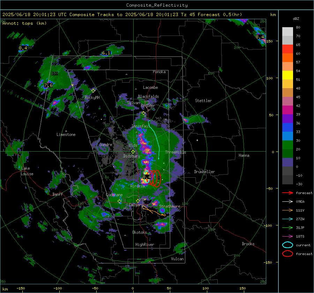
Task: Select the white 09EA track arrow
Action: pyautogui.click(x=287, y=202)
